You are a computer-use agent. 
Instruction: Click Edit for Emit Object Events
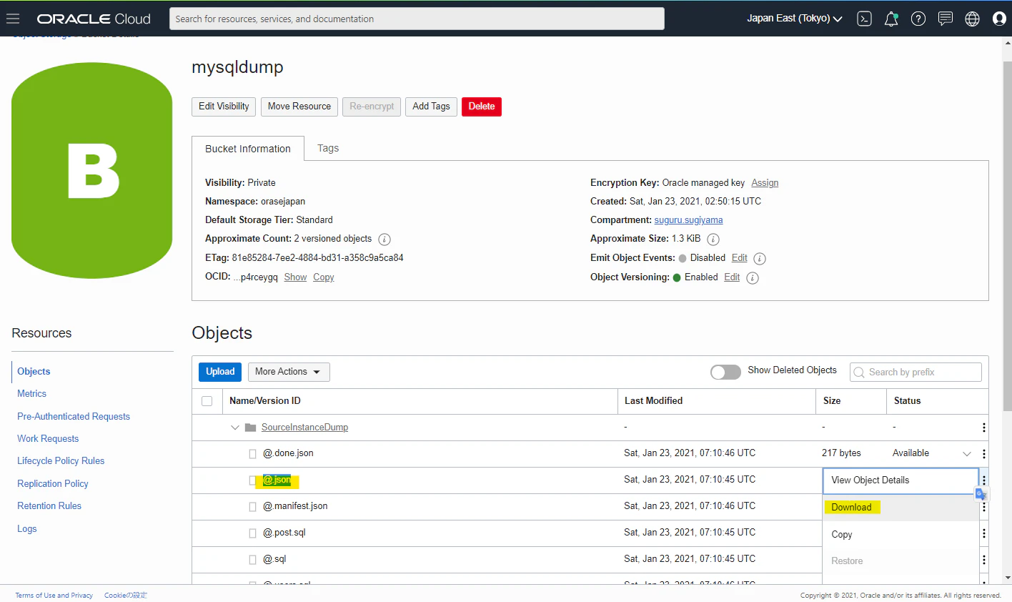click(x=740, y=258)
